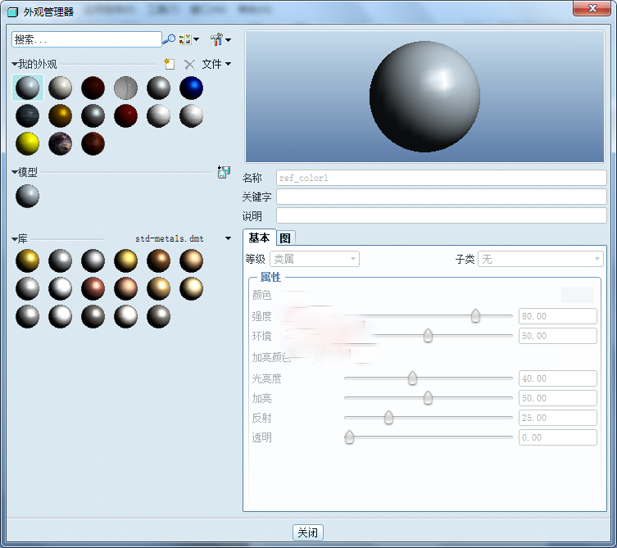Click into the 关键字 keyword input field
The image size is (617, 548).
click(x=441, y=197)
